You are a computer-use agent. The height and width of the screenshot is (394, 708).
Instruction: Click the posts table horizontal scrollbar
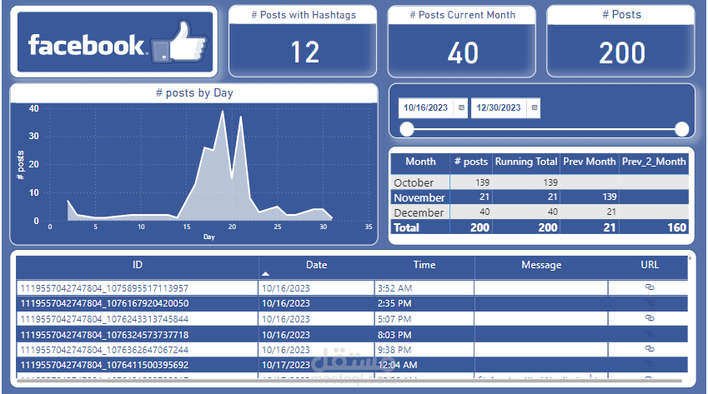click(x=350, y=381)
